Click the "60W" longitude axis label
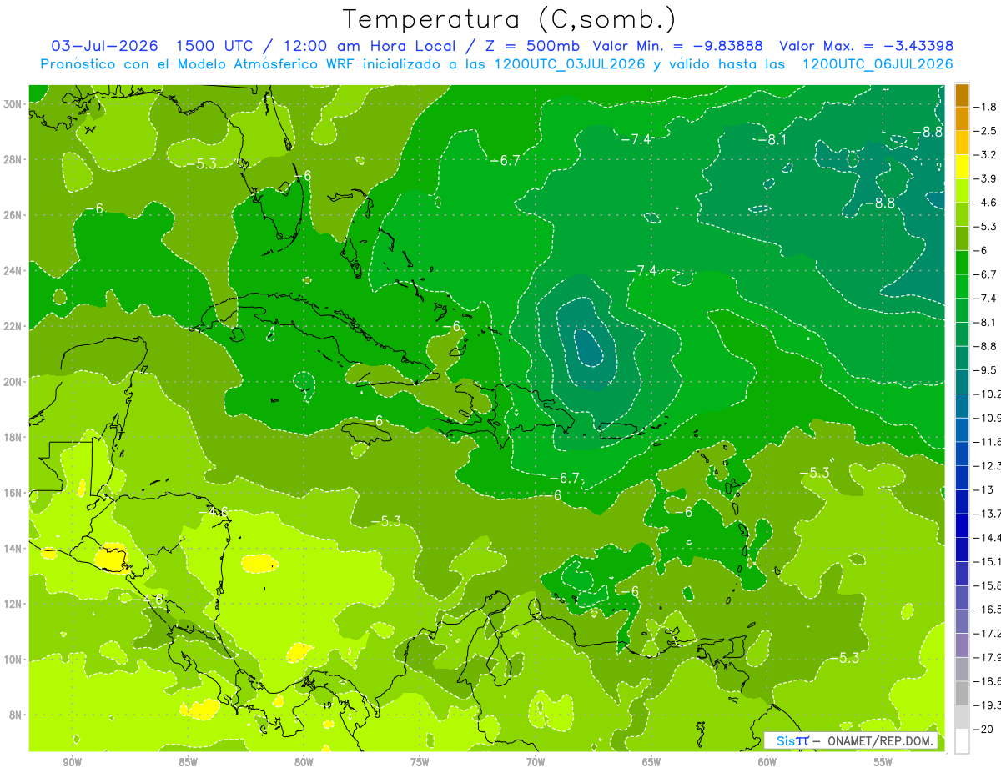1001x773 pixels. click(x=768, y=762)
